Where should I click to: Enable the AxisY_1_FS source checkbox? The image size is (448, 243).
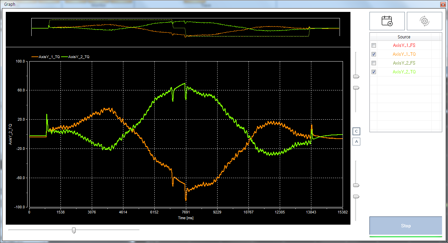pyautogui.click(x=374, y=46)
